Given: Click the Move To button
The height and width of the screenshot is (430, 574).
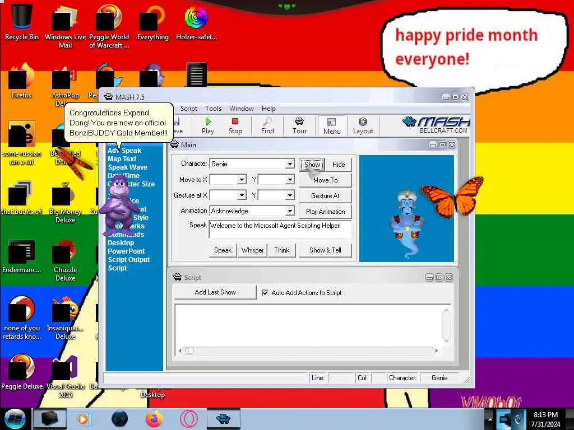Looking at the screenshot, I should (326, 180).
